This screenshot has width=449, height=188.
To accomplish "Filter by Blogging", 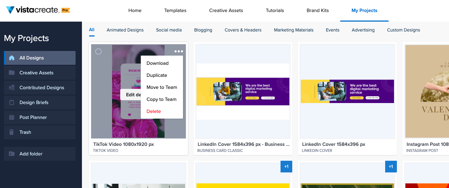I will click(203, 30).
